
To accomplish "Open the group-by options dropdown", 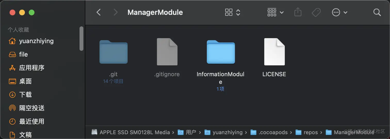I will pyautogui.click(x=275, y=12).
